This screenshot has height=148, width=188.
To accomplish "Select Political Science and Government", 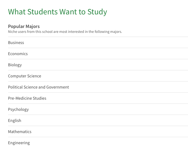I will click(x=98, y=87).
